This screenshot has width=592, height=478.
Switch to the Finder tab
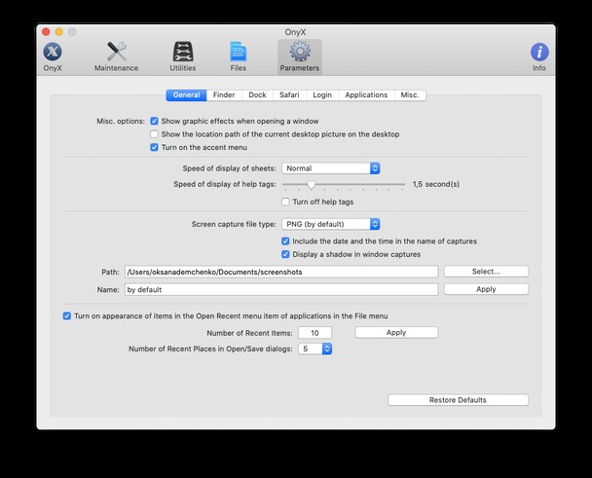(224, 95)
